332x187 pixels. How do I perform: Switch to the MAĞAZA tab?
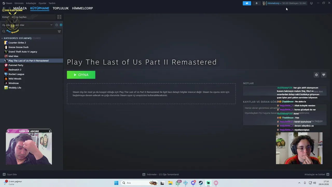coord(20,8)
